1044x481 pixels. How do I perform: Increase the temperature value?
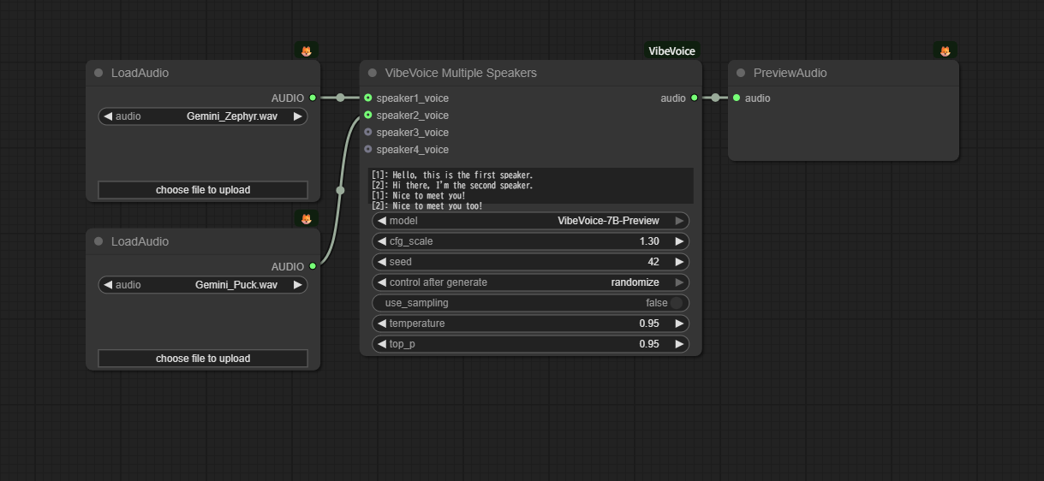(680, 324)
